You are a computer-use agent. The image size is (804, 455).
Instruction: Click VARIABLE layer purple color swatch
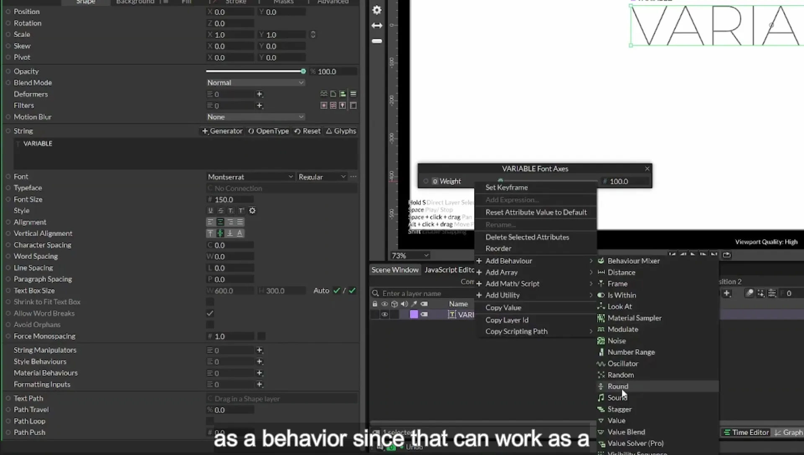point(414,314)
